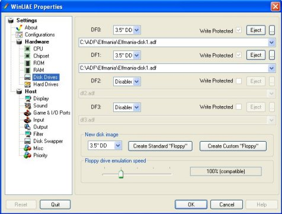Switch to Game & I/O Ports page
The image size is (282, 214).
click(52, 113)
